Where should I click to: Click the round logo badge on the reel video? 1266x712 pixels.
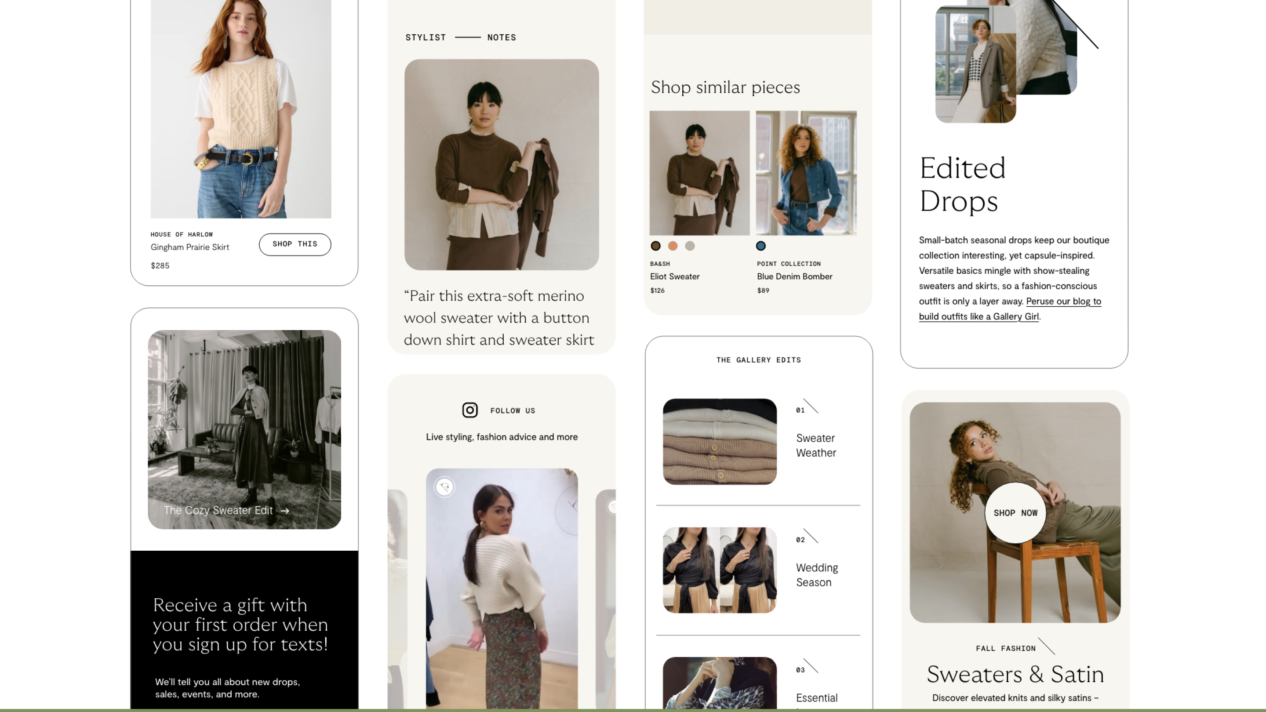click(444, 487)
